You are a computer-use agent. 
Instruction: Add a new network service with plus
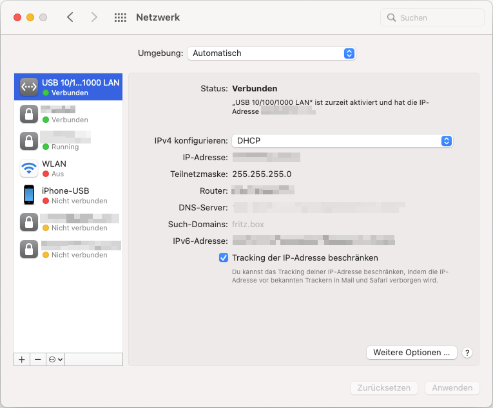22,360
